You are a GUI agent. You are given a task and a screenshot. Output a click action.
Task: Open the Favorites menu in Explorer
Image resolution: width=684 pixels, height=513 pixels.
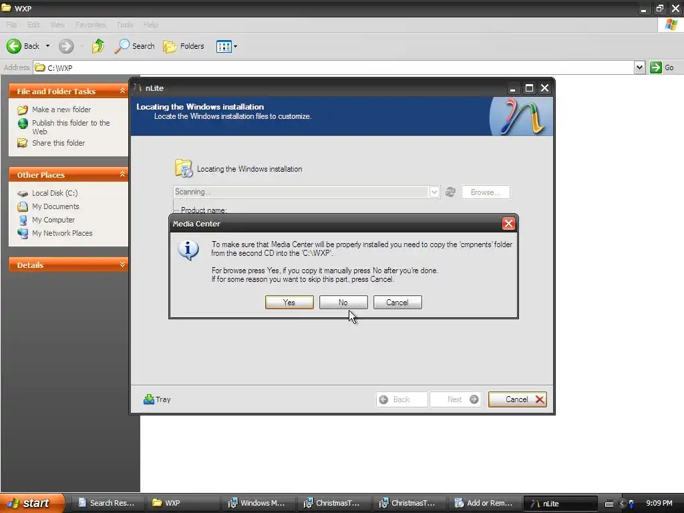click(90, 25)
